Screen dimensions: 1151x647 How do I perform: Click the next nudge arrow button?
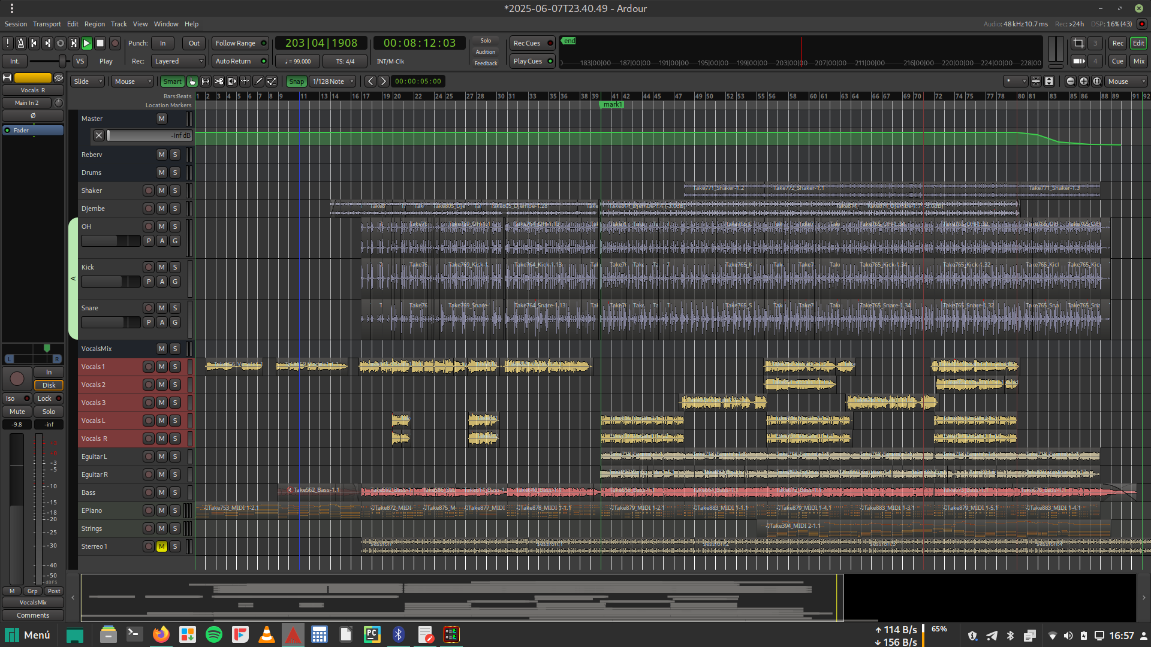pyautogui.click(x=384, y=81)
